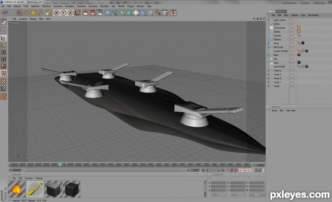The image size is (332, 202).
Task: Select the Live Selection arrow tool
Action: tap(19, 13)
